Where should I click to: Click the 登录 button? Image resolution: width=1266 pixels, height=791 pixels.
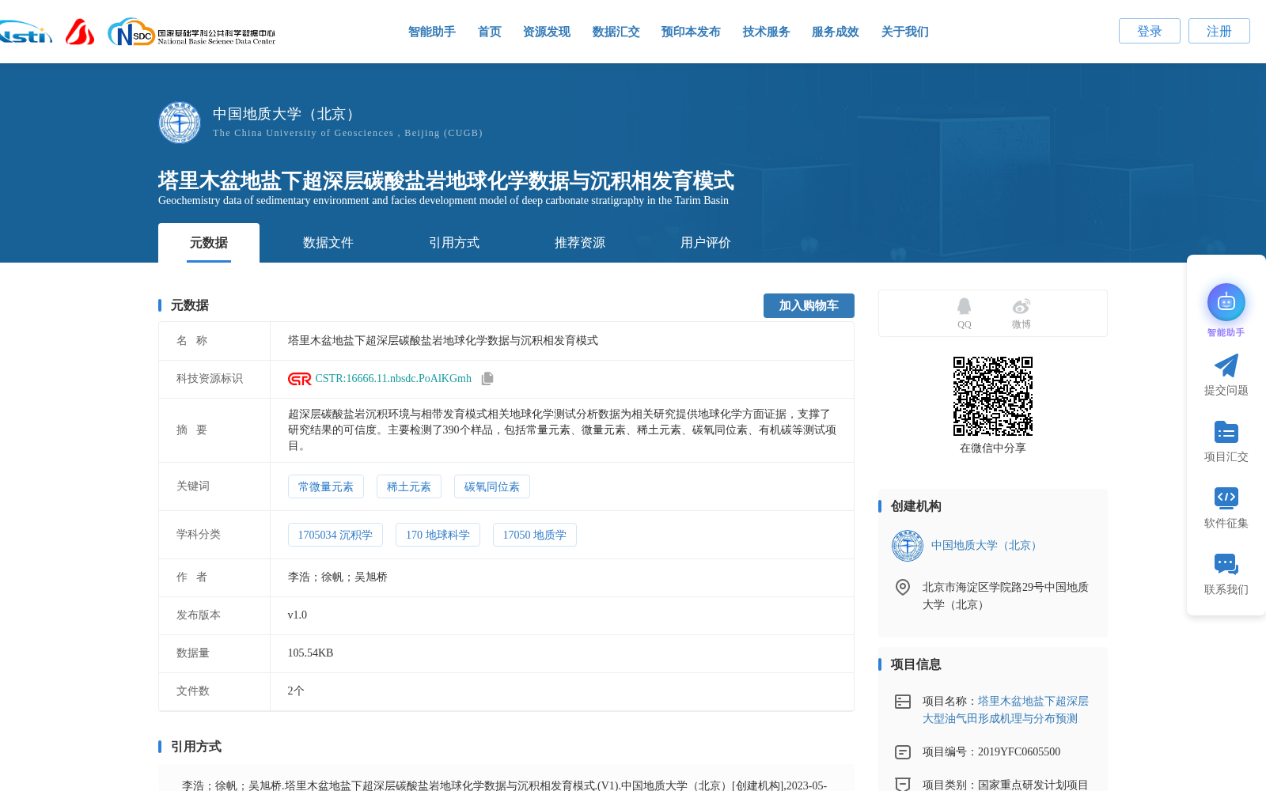click(1150, 31)
